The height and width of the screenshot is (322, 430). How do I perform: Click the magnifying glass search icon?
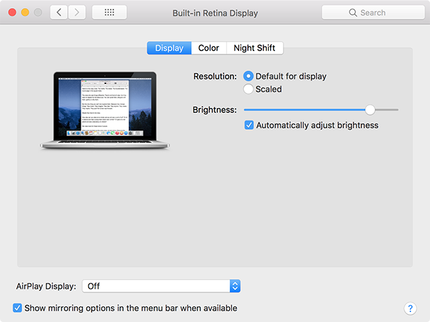[353, 13]
